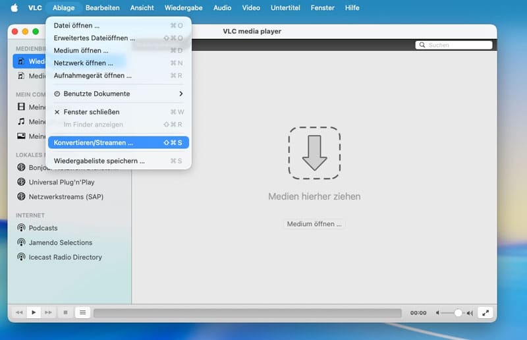Open the Apple menu

point(14,8)
